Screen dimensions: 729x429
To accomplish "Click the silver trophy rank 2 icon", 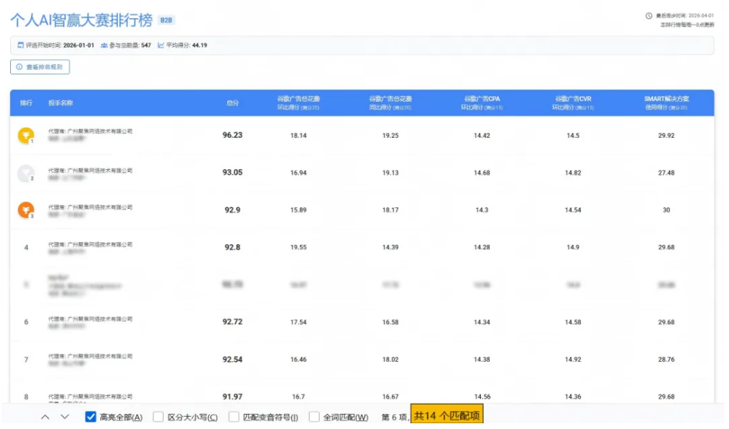I will click(x=25, y=173).
